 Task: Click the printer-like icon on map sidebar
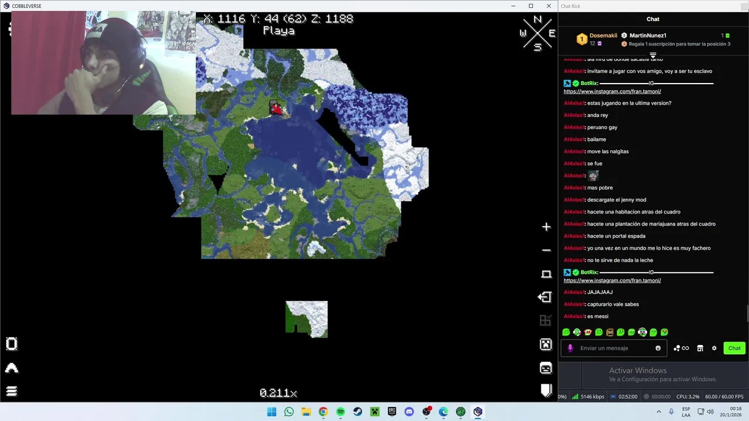(546, 368)
